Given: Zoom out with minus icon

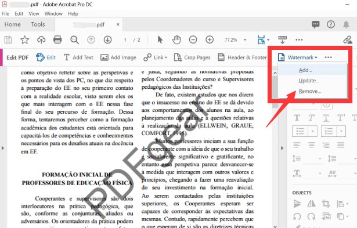Looking at the screenshot, I should (193, 40).
